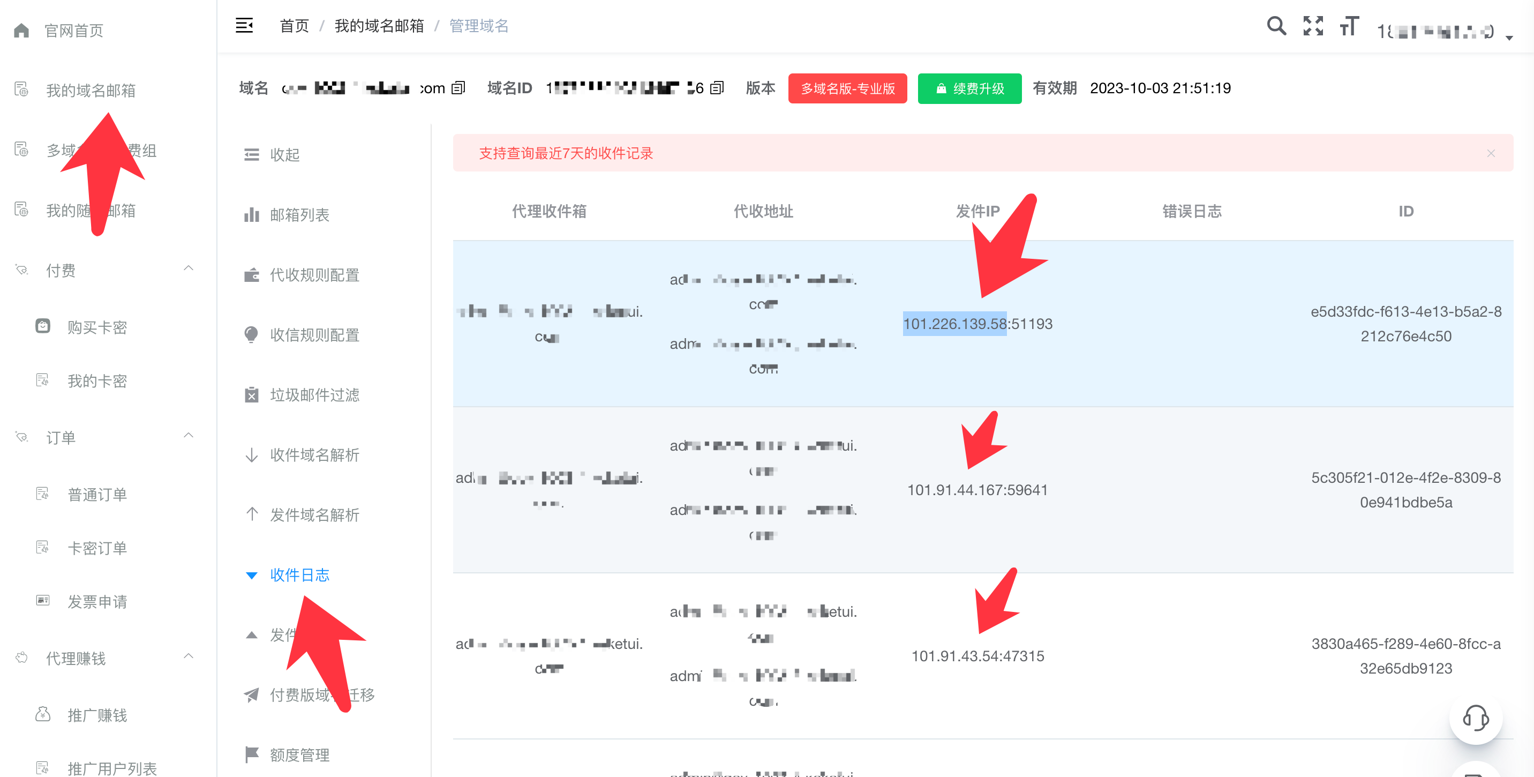Open 发件域名解析 in domain menu

tap(314, 515)
